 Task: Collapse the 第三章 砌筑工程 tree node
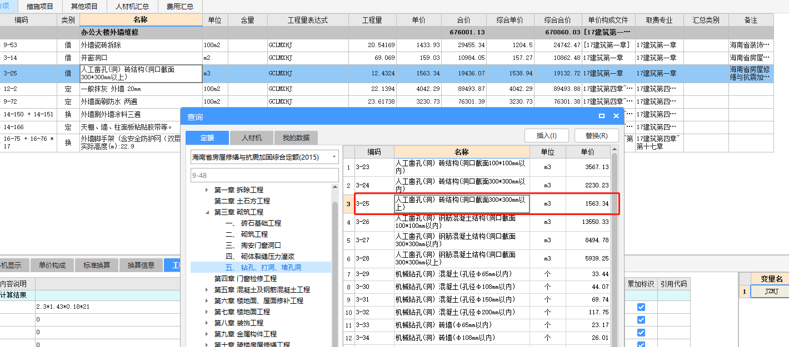[x=207, y=212]
